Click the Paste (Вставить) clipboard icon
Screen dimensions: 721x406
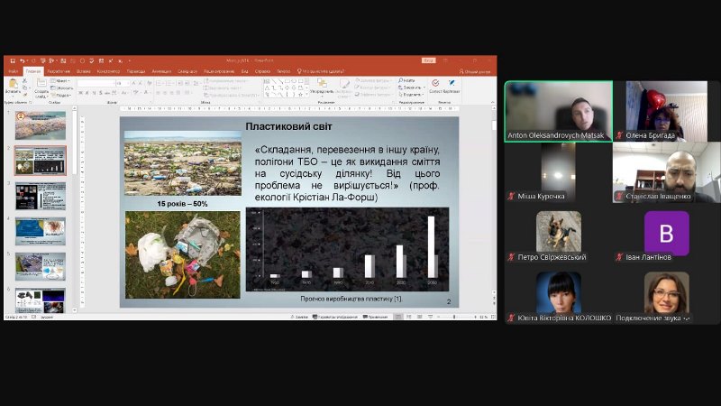tap(12, 84)
